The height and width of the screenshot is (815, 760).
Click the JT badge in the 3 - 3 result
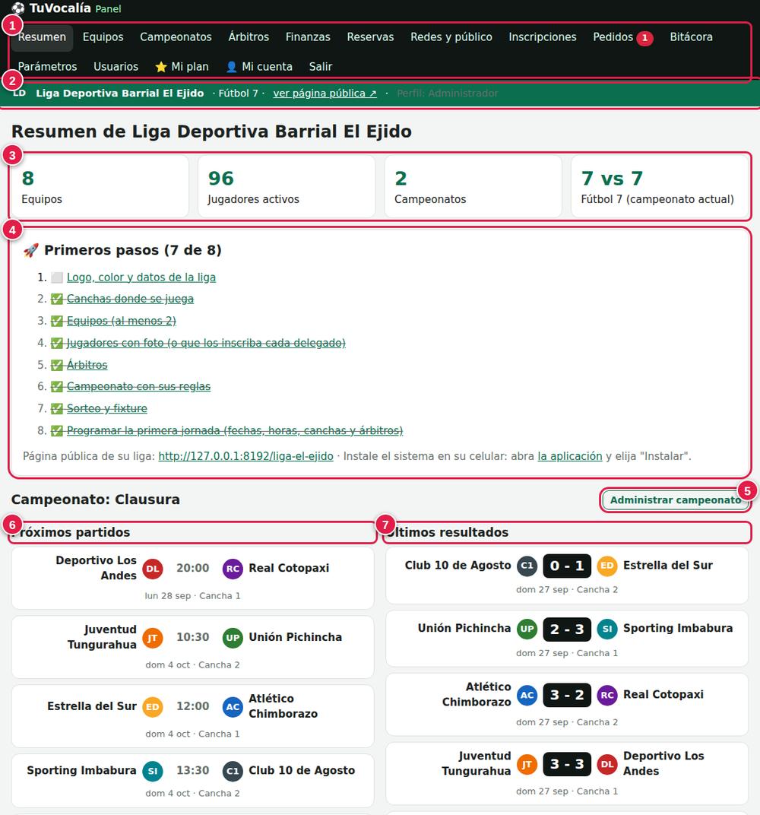tap(527, 765)
